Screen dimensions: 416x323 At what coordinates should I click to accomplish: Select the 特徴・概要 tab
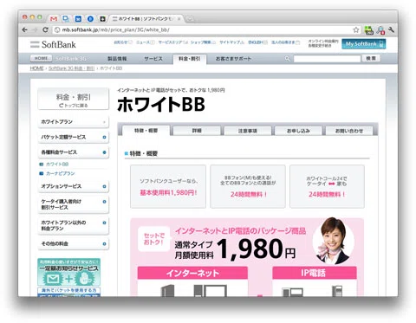146,131
